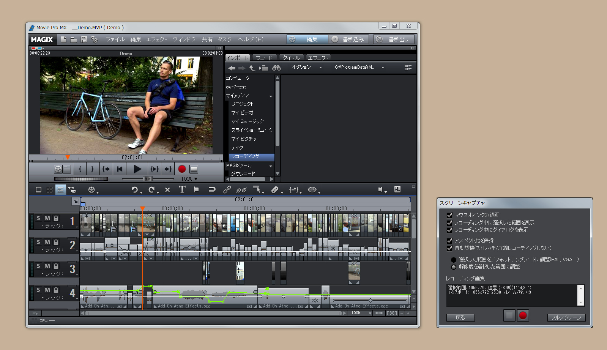Open the 共有 menu
This screenshot has width=607, height=350.
[207, 39]
